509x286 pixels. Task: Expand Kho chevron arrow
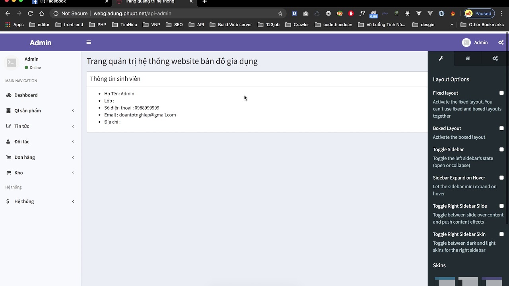(73, 173)
